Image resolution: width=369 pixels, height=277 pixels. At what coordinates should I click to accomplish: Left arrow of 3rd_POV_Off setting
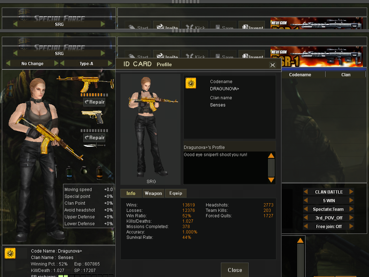pos(306,218)
